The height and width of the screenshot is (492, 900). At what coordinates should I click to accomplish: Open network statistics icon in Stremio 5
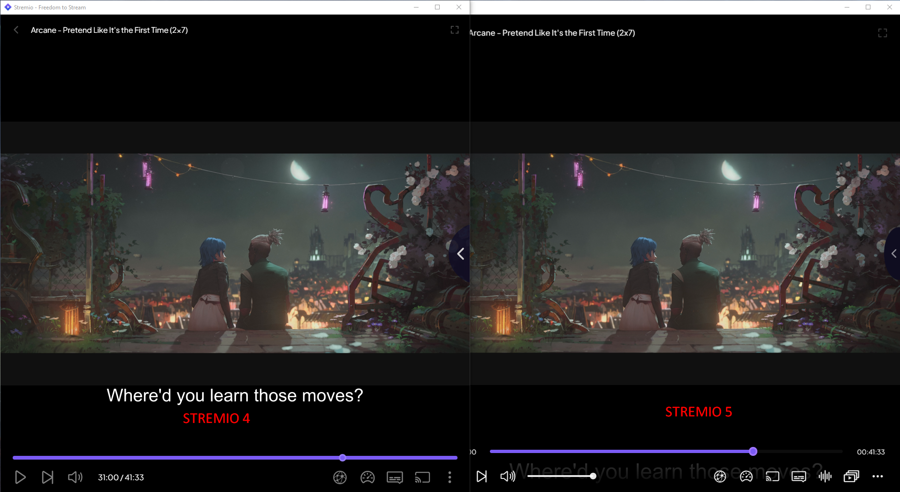720,477
